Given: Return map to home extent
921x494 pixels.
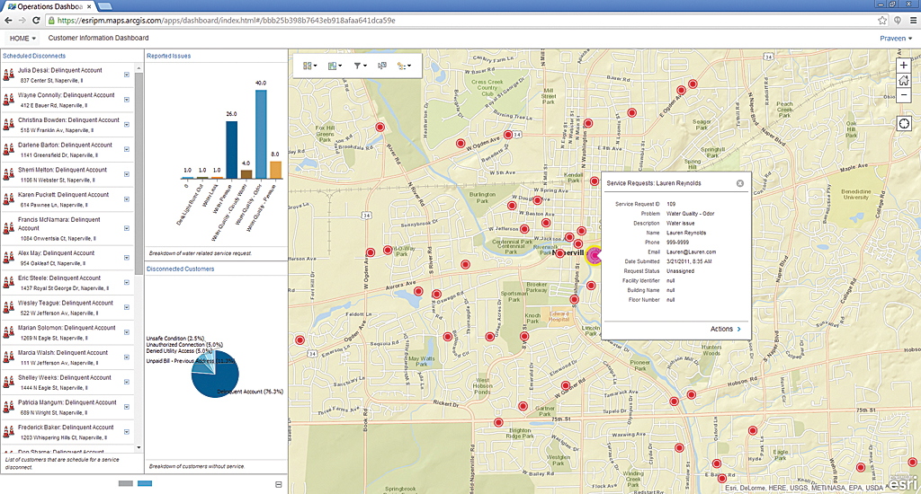Looking at the screenshot, I should (903, 80).
